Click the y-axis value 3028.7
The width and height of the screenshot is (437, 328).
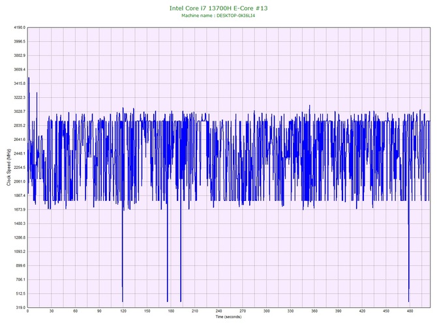click(20, 112)
